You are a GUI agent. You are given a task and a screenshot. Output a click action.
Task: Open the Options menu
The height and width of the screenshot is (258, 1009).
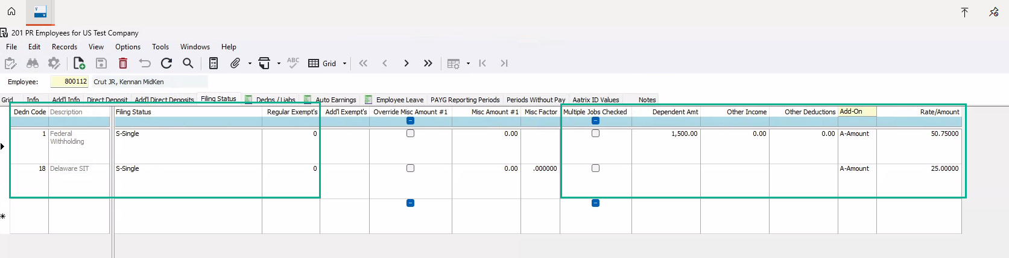pyautogui.click(x=128, y=47)
